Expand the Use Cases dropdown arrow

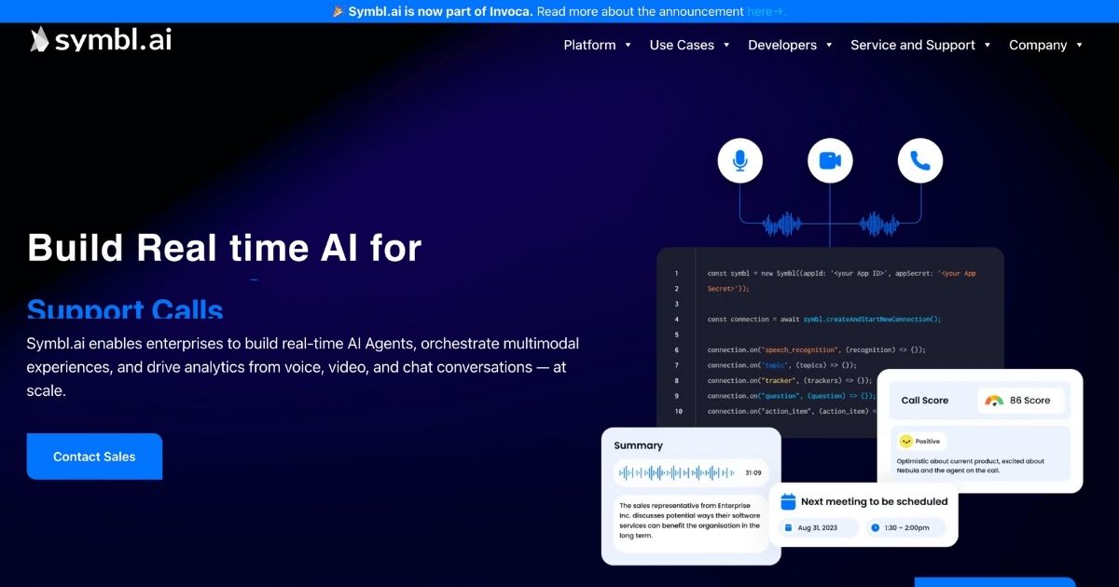click(x=726, y=45)
